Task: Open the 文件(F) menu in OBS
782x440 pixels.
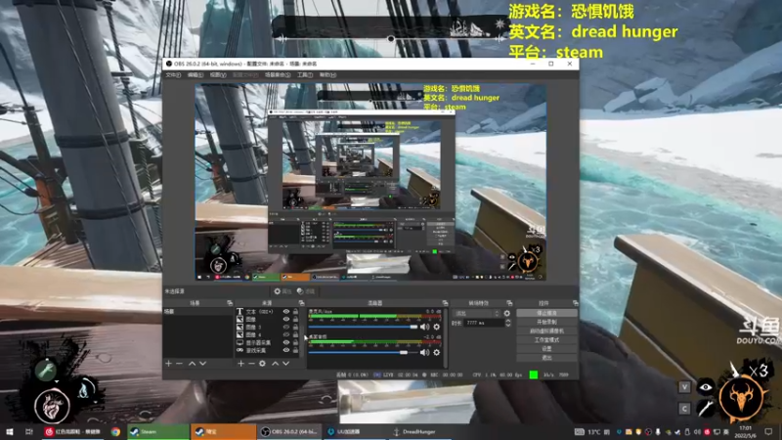Action: pyautogui.click(x=173, y=75)
